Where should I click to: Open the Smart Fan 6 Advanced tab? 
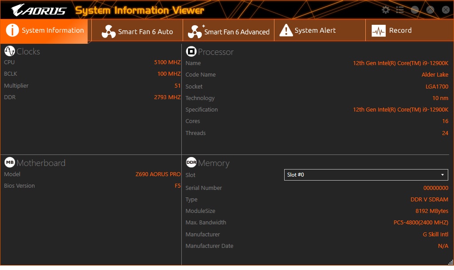coord(229,31)
